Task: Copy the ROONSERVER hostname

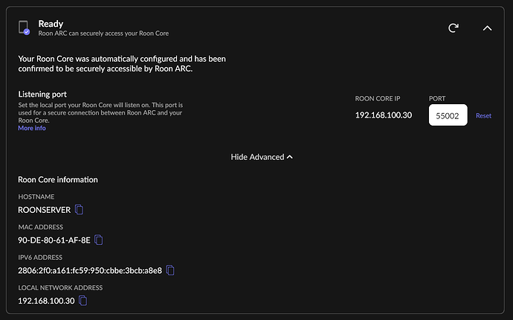Action: pos(79,210)
